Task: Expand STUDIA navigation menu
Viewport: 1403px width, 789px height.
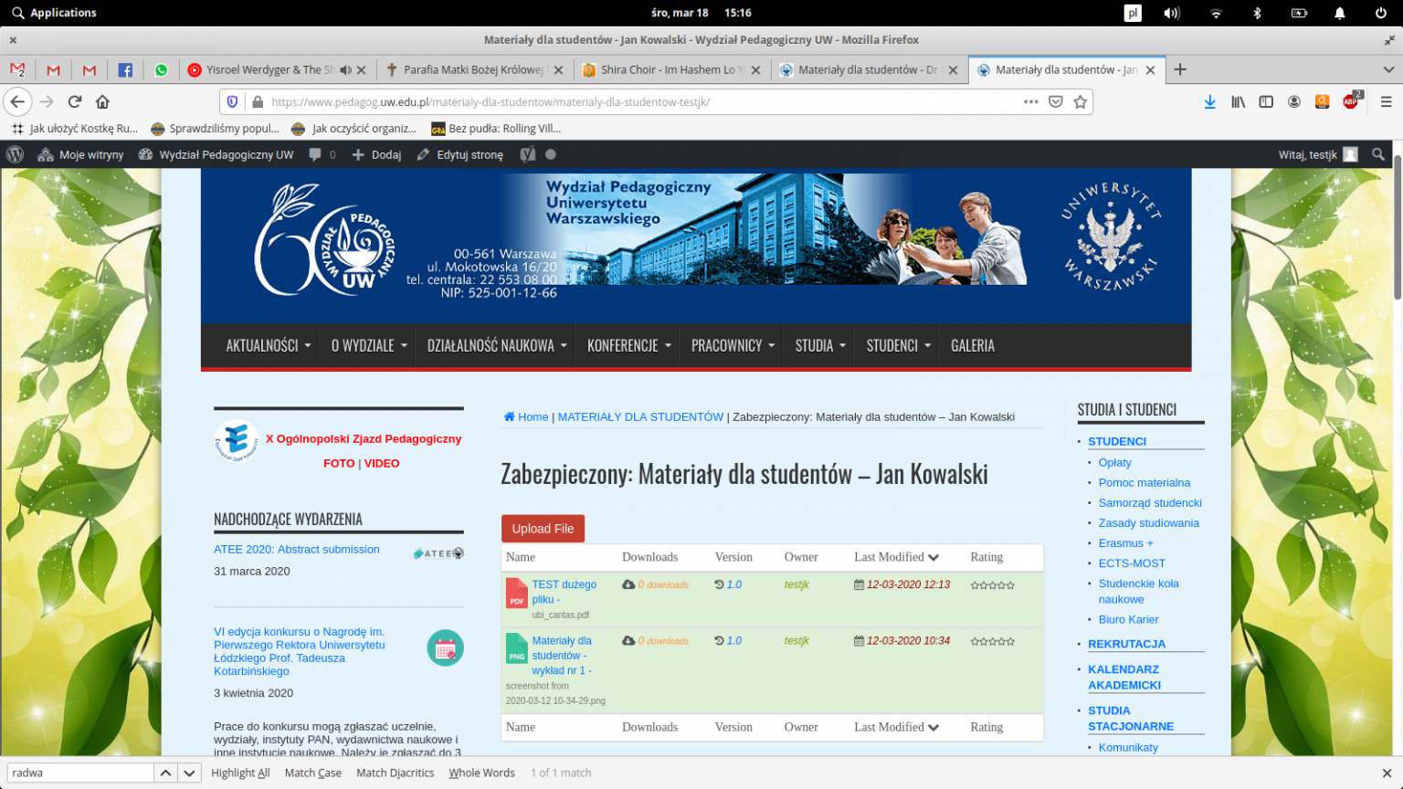Action: point(820,345)
